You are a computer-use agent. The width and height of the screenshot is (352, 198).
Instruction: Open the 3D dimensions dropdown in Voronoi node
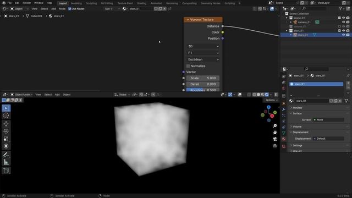[x=203, y=46]
